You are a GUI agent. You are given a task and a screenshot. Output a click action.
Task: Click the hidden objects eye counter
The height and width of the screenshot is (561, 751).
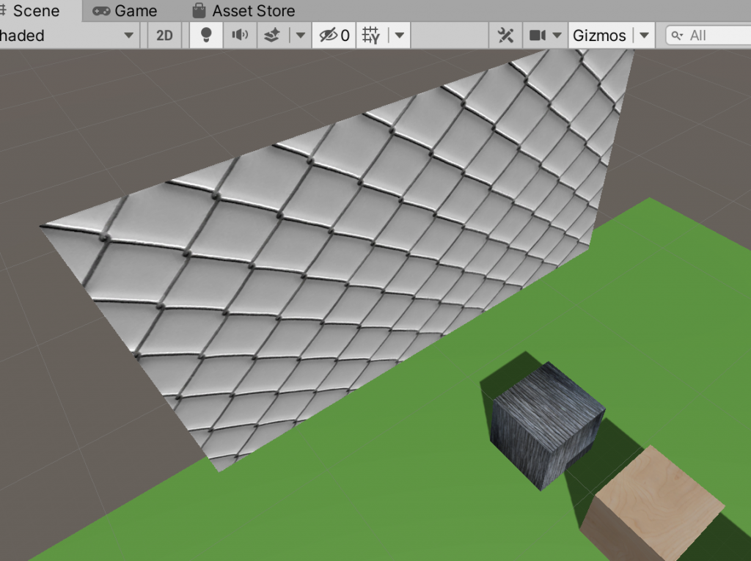coord(334,35)
